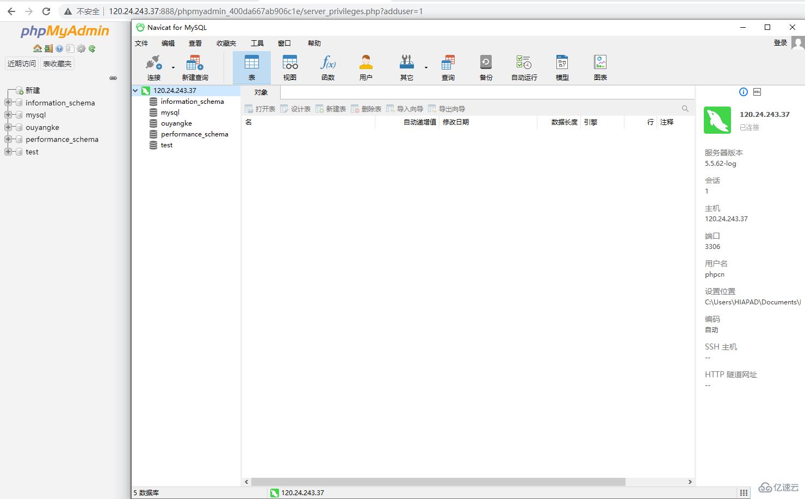Click the user avatar next to 登录
805x499 pixels.
click(798, 43)
